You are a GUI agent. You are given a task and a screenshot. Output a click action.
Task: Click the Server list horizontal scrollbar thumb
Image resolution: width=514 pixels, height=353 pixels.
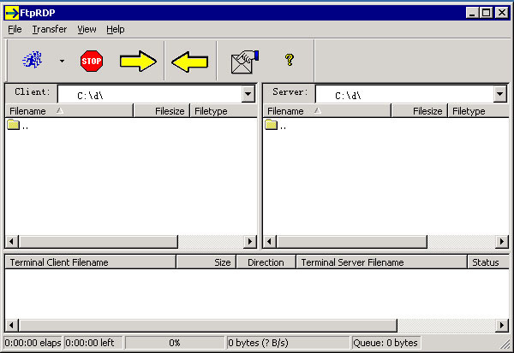point(352,242)
